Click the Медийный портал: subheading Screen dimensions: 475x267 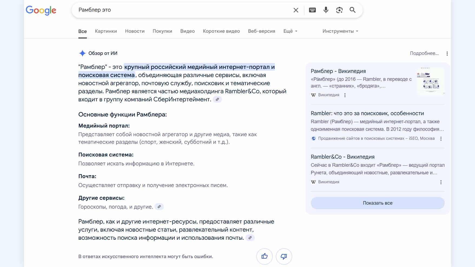click(x=104, y=126)
